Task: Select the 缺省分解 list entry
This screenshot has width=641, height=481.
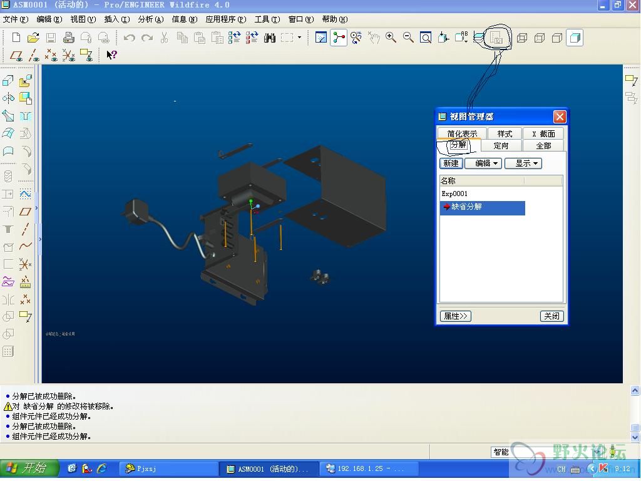Action: click(x=483, y=207)
